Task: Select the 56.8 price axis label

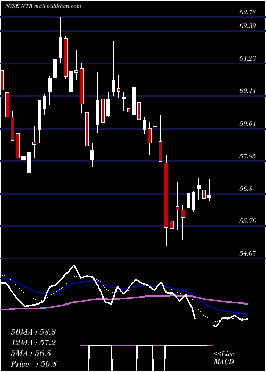Action: click(246, 189)
